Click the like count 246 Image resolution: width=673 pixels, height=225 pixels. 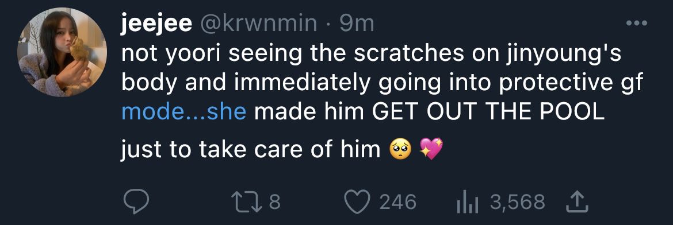(x=398, y=202)
